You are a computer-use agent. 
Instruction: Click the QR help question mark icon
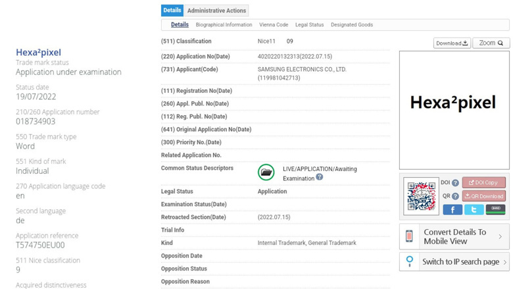455,196
